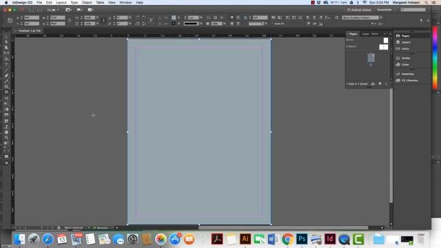Select the Page tool
Screen dimensions: 441x248
coord(6,48)
